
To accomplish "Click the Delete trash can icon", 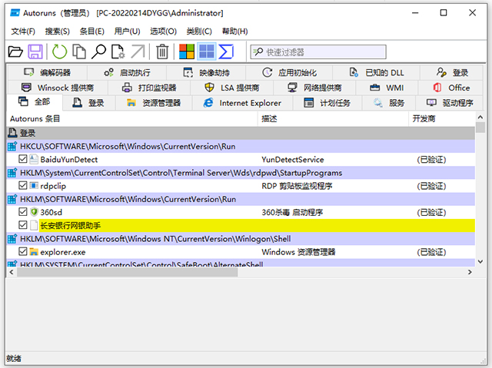I will (162, 51).
